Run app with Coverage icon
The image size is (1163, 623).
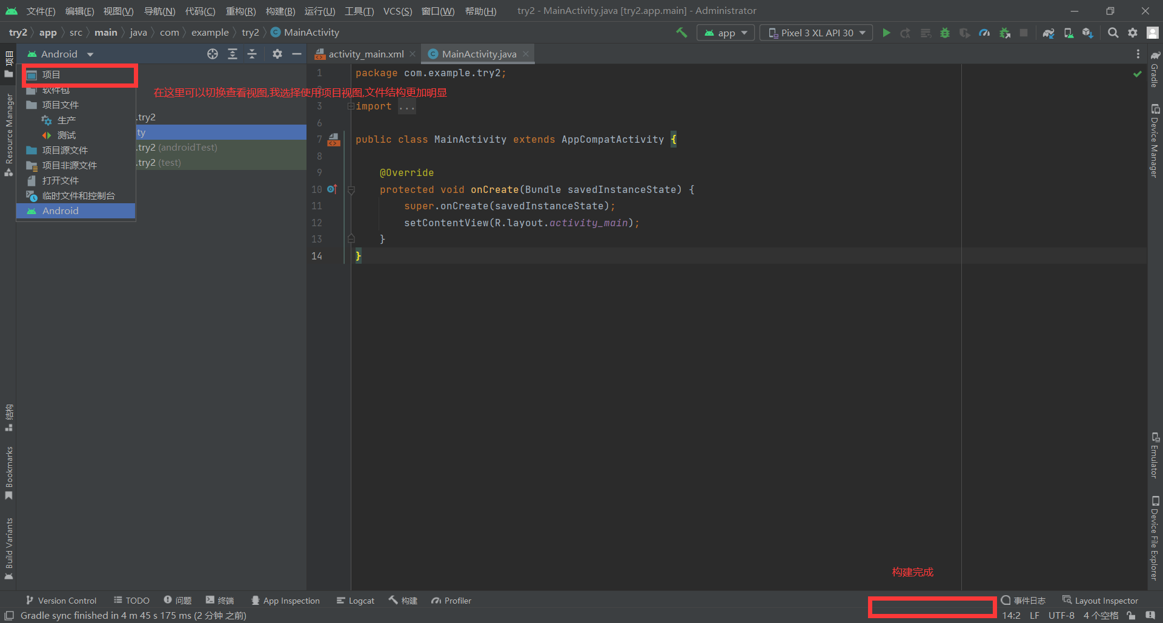click(x=965, y=33)
